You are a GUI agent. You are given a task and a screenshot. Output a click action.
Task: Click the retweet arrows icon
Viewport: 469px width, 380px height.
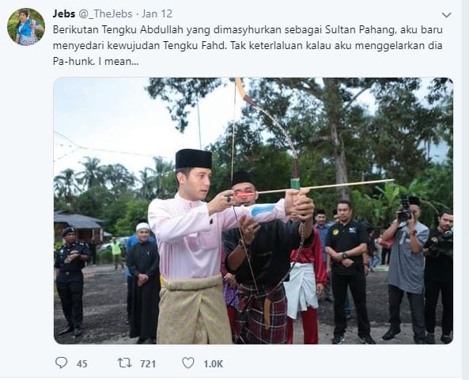point(124,363)
